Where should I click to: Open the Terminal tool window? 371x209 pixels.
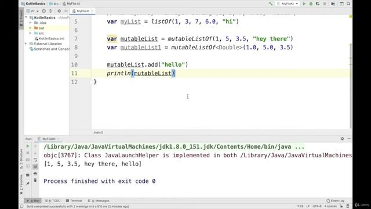(74, 201)
